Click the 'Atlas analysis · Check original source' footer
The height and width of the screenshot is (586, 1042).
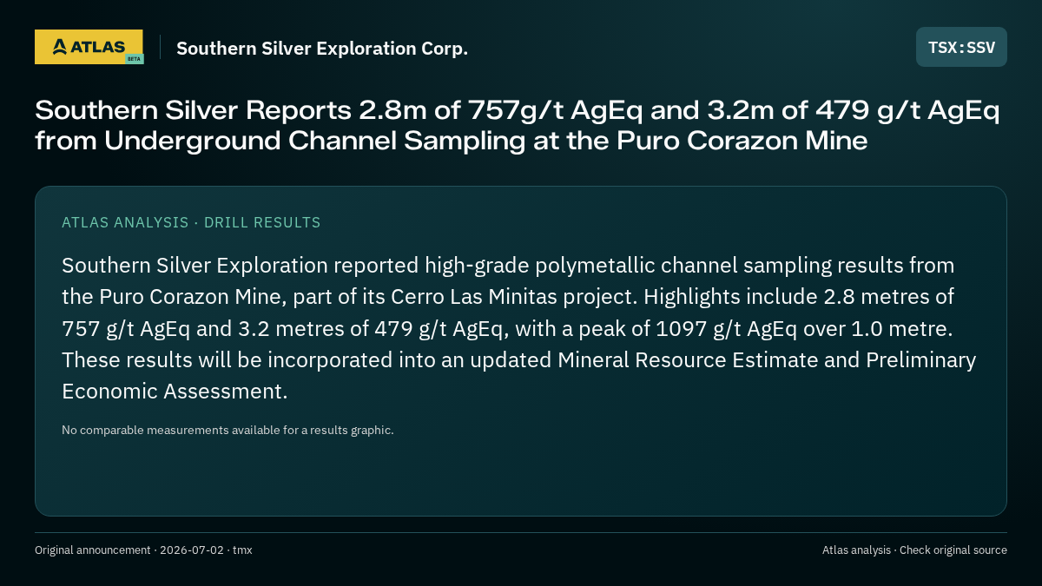(x=914, y=550)
